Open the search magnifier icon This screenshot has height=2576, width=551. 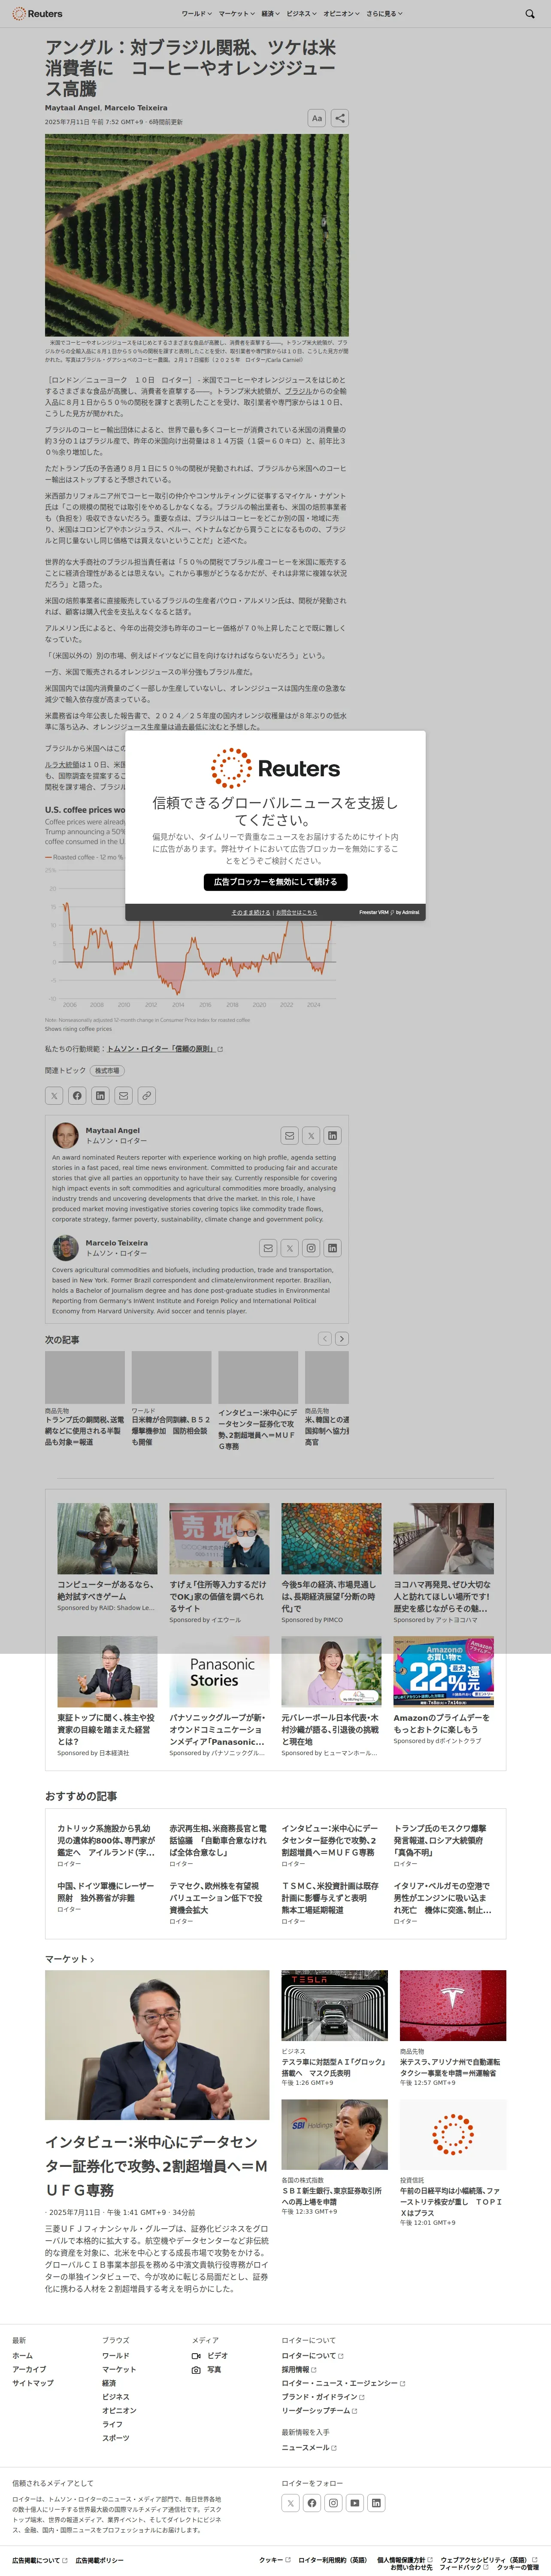[x=530, y=14]
